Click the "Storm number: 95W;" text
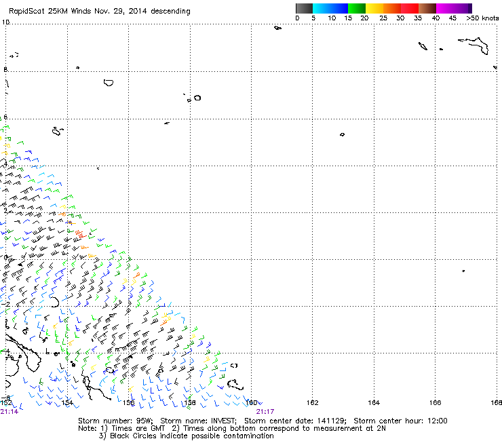Screen dimensions: 502x441 pos(115,421)
